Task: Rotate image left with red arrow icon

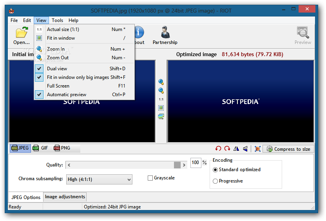Action: click(x=218, y=149)
